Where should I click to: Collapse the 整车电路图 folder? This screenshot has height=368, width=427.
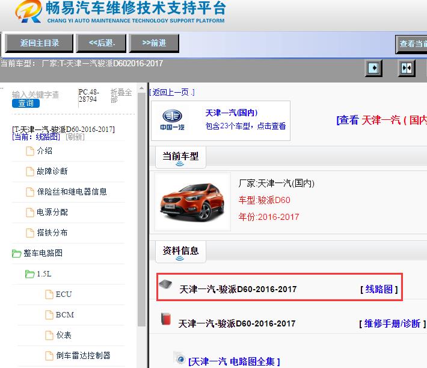(x=16, y=254)
